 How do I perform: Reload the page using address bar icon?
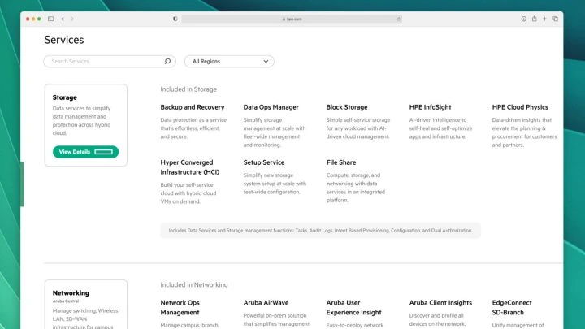tap(399, 19)
